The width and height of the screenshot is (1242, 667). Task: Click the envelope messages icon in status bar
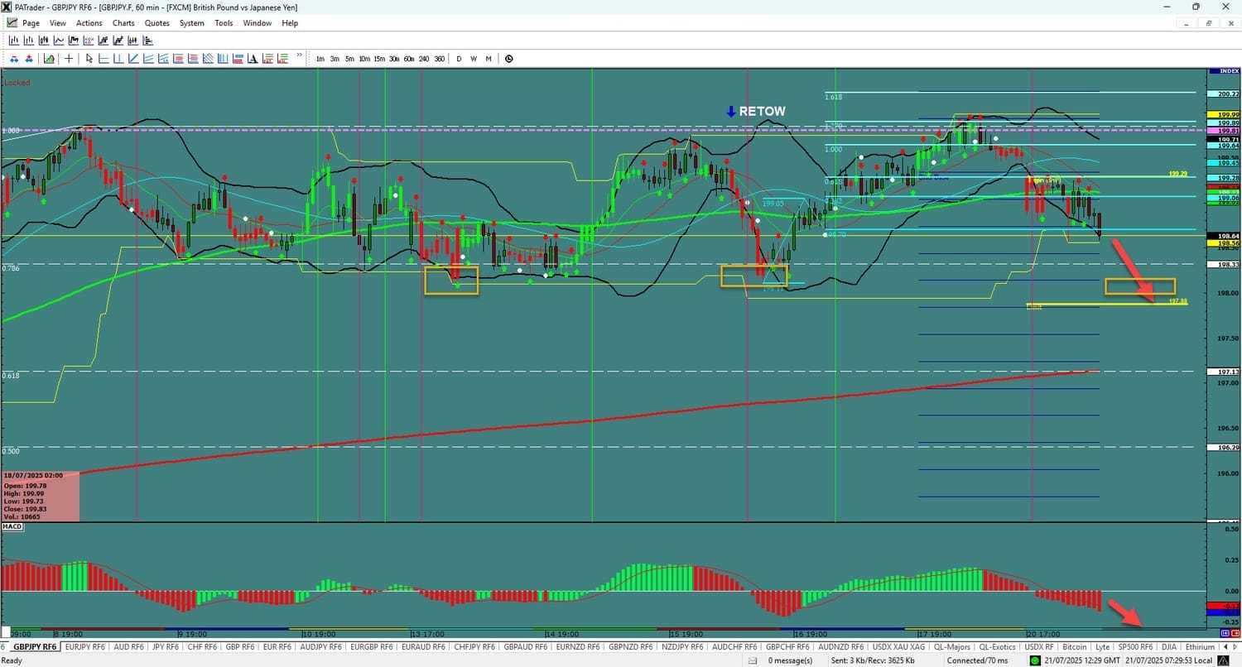point(752,660)
